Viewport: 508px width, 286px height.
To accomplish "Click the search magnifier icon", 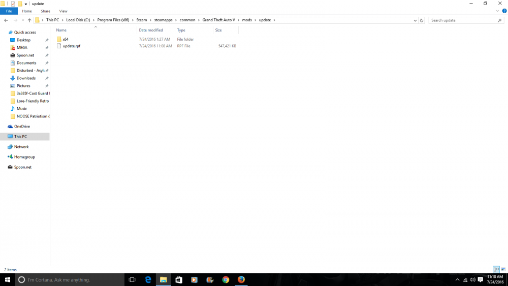I will (499, 20).
